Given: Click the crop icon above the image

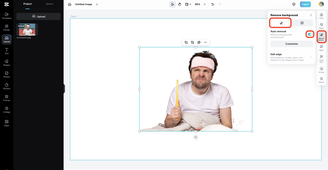Looking at the screenshot, I should click(186, 42).
